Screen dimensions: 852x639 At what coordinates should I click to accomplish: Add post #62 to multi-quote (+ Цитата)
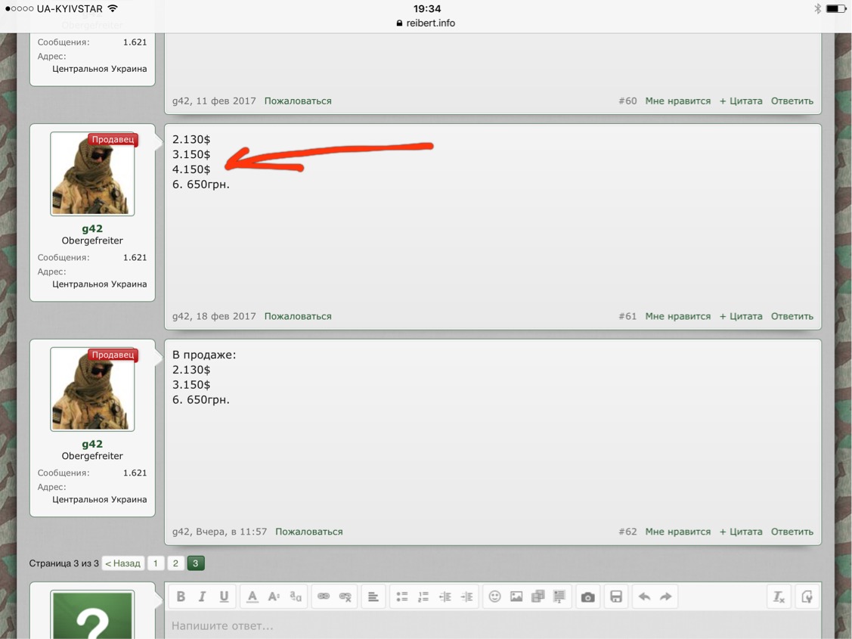(741, 532)
